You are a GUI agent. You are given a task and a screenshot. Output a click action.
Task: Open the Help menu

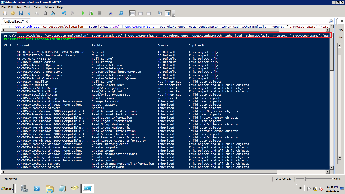[60, 7]
